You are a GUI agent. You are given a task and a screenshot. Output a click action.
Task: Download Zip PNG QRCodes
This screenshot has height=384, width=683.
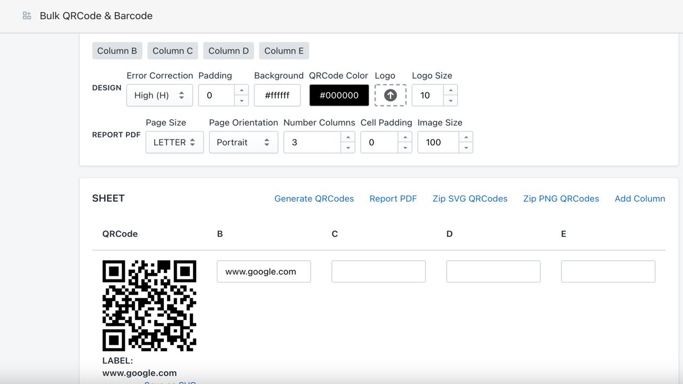pyautogui.click(x=561, y=198)
